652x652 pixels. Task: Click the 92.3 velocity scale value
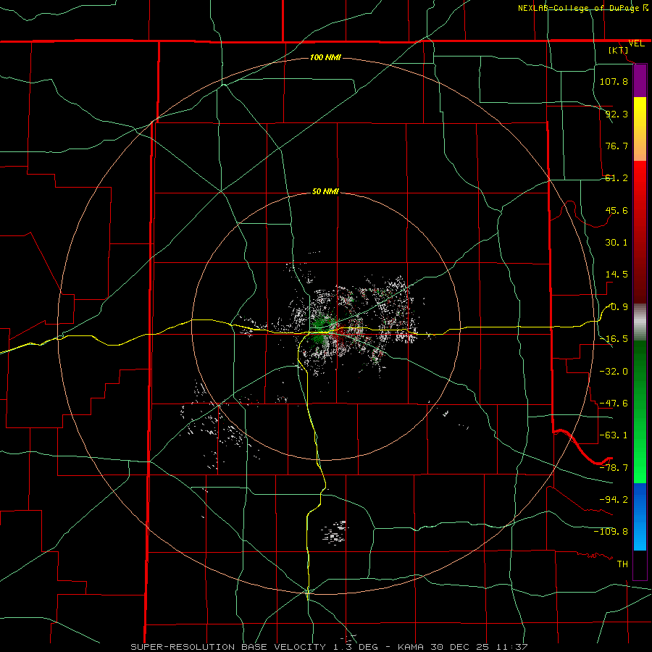click(617, 114)
